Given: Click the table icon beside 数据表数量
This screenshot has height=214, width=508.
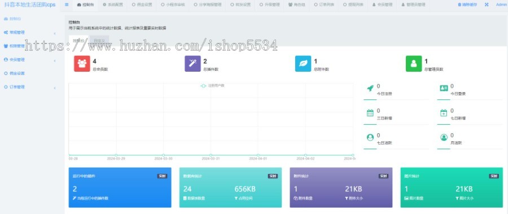Looking at the screenshot, I should coord(185,198).
